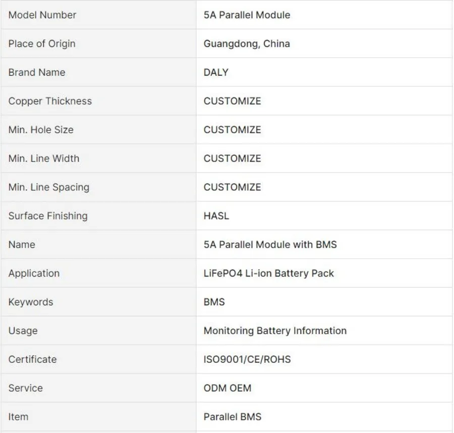Click the Certificate label cell

pos(32,360)
